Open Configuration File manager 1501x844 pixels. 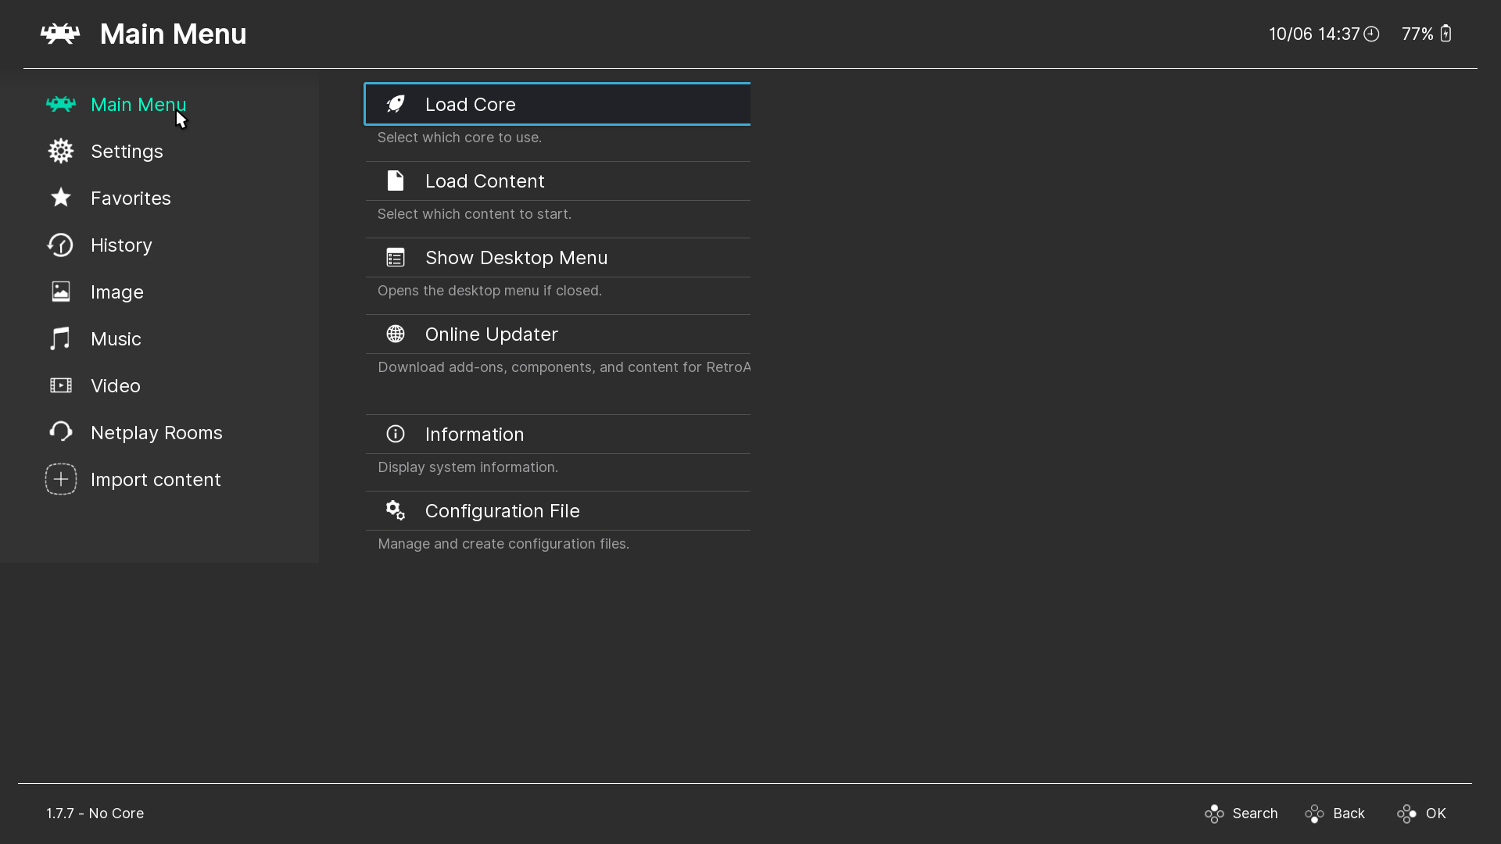coord(502,510)
